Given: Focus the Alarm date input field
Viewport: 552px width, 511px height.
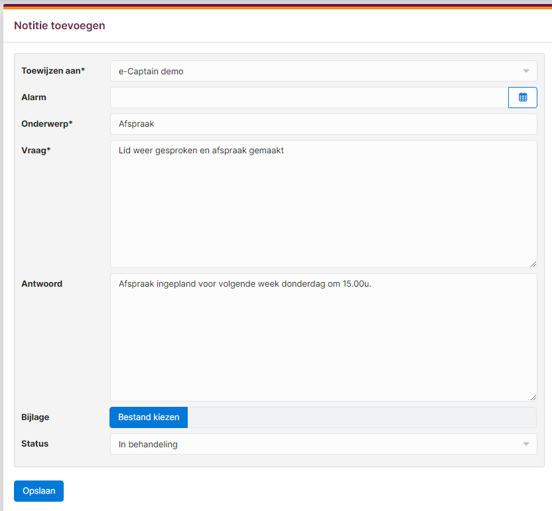Looking at the screenshot, I should (309, 98).
